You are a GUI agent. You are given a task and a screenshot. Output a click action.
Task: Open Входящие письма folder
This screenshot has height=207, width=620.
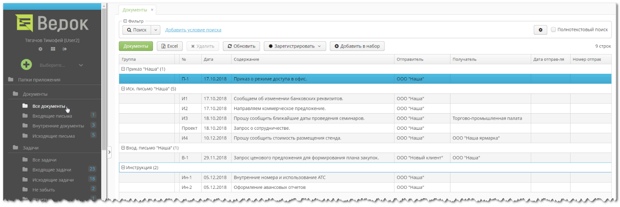click(x=52, y=116)
